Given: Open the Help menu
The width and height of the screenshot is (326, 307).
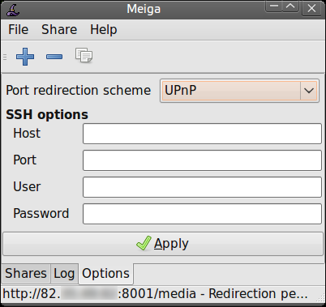Looking at the screenshot, I should coord(104,29).
